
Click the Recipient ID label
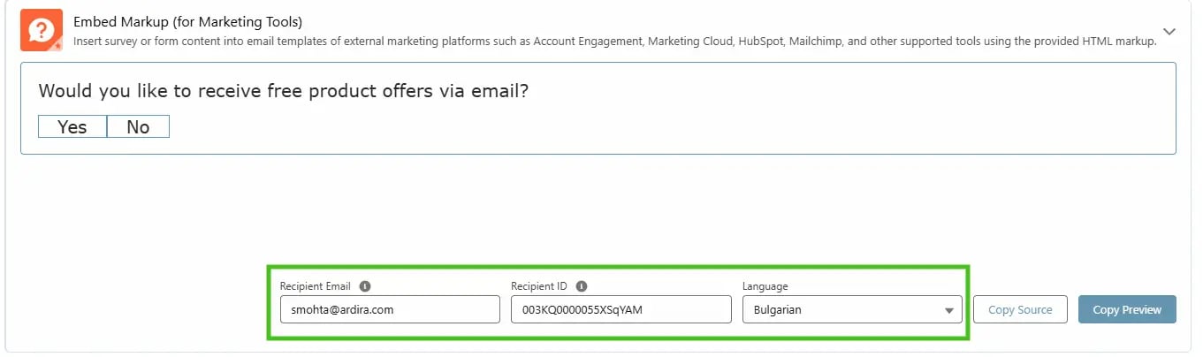539,286
